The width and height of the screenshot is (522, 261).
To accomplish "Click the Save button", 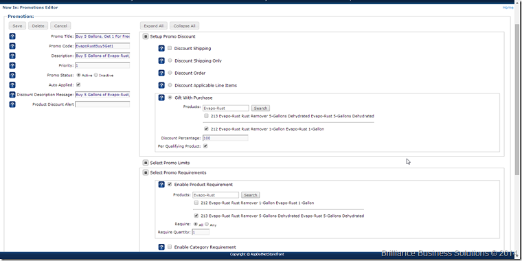I will (17, 26).
